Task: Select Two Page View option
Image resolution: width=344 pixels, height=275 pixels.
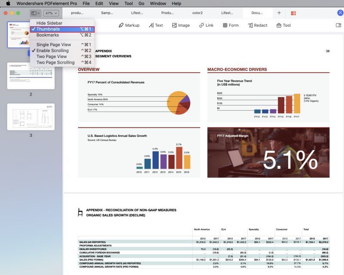Action: [x=62, y=56]
